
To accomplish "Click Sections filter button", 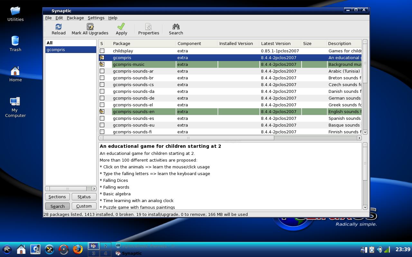I will pyautogui.click(x=57, y=197).
